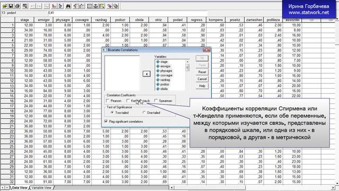Enable the Spearman correlation checkbox
This screenshot has height=191, width=339.
coord(156,101)
